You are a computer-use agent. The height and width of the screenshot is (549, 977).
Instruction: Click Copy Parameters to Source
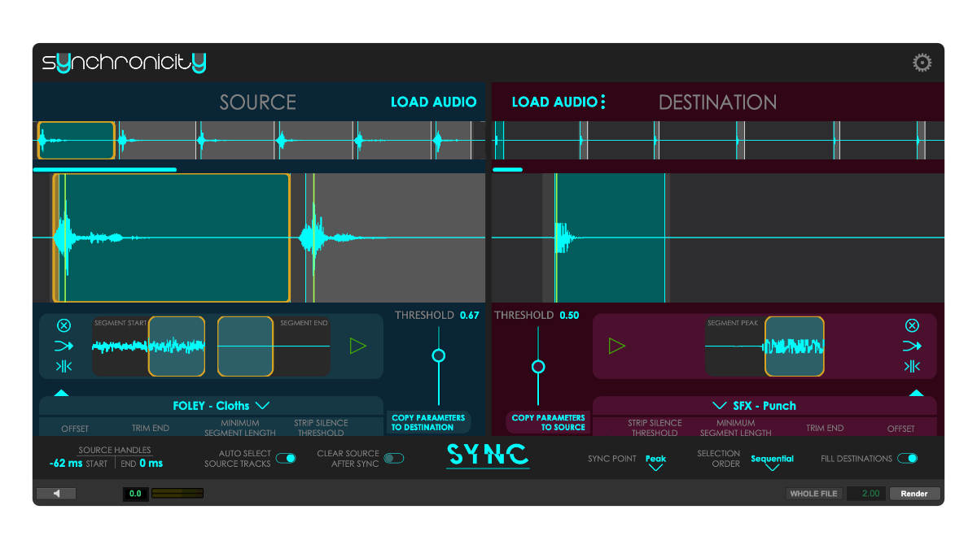point(548,422)
